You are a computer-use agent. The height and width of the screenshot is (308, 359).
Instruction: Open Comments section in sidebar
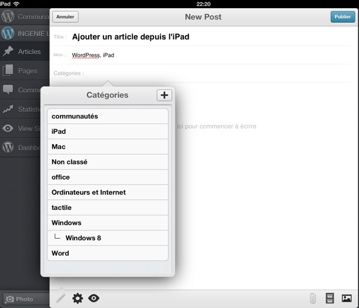click(21, 90)
